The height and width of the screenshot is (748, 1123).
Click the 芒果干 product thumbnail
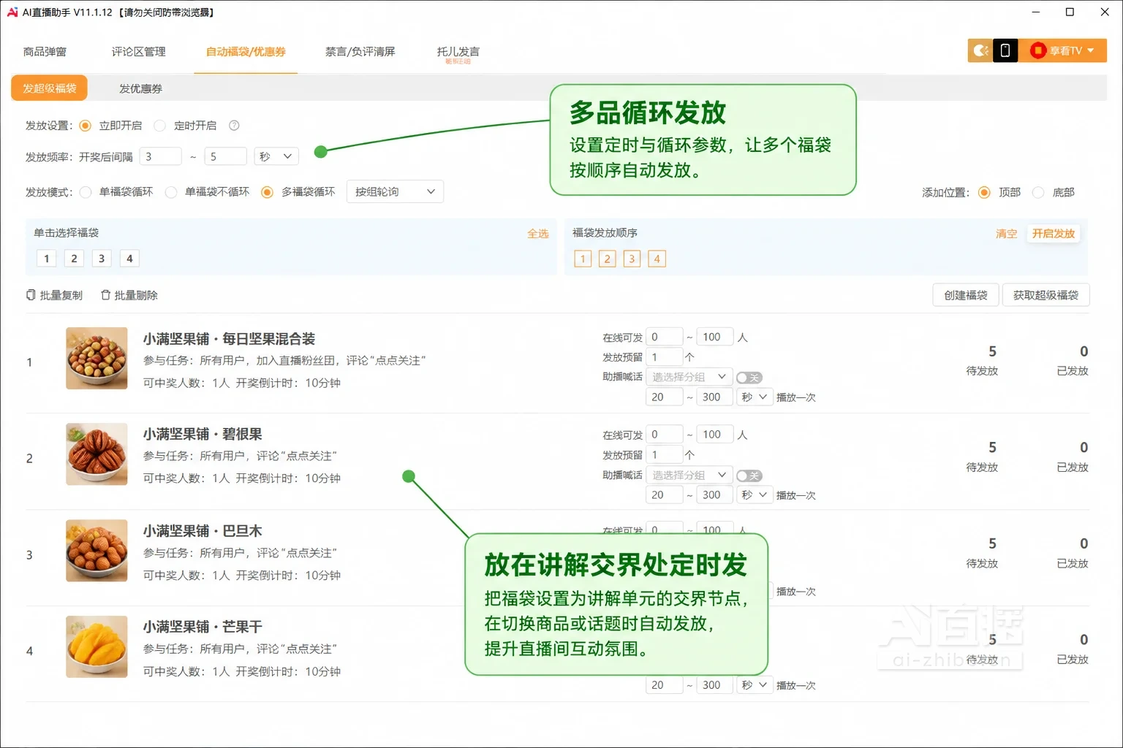[97, 646]
